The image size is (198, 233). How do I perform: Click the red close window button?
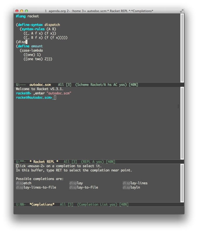(17, 11)
